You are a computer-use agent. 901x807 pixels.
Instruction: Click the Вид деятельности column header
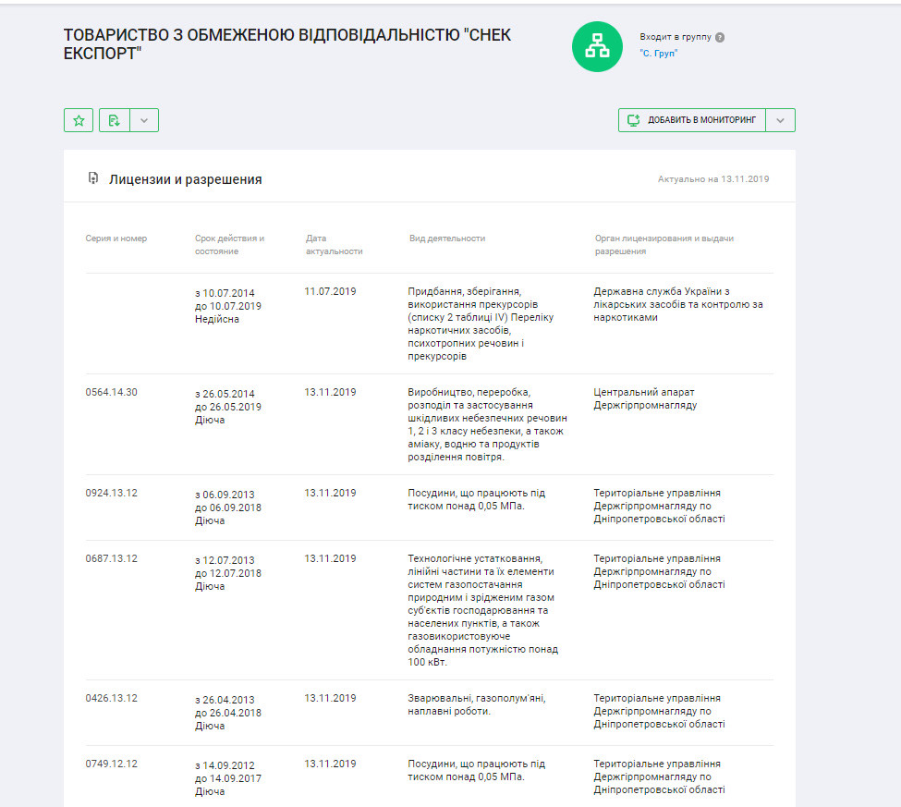click(x=447, y=238)
